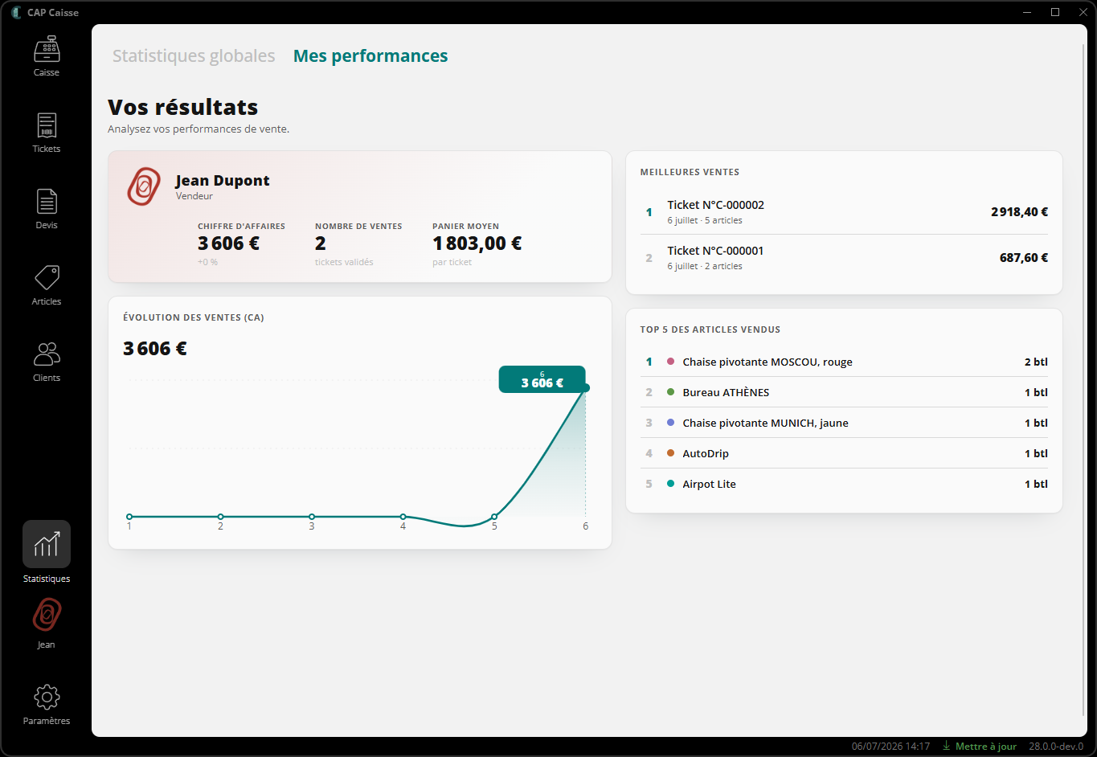Click the large 3 606 € chart total
The height and width of the screenshot is (757, 1097).
click(155, 349)
